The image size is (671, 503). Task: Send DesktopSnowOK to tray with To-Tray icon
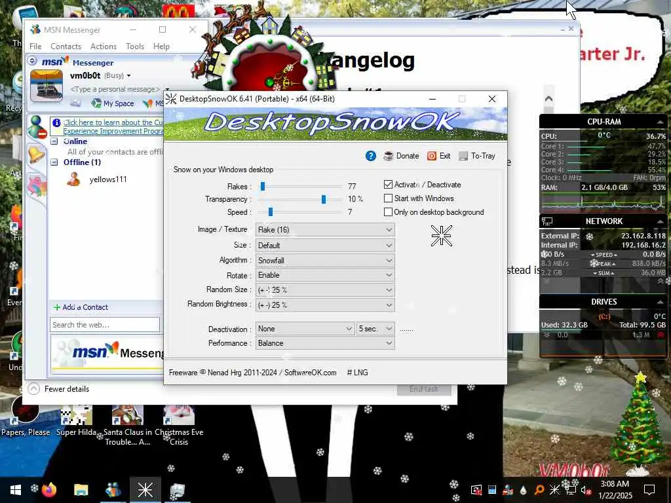pyautogui.click(x=463, y=156)
